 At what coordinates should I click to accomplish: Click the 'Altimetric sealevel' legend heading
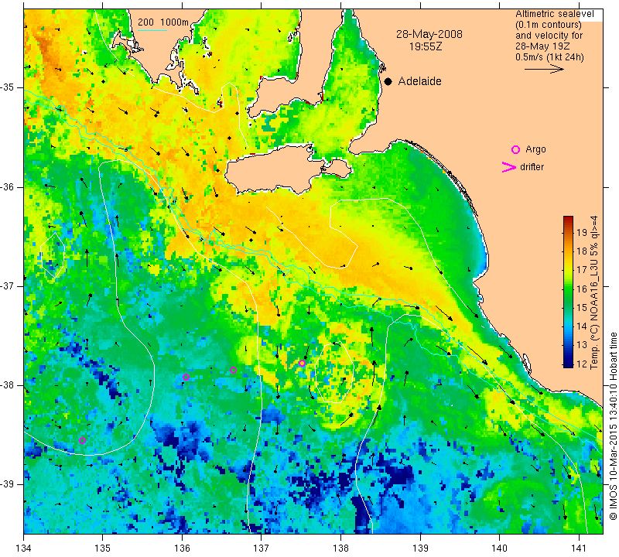(555, 14)
